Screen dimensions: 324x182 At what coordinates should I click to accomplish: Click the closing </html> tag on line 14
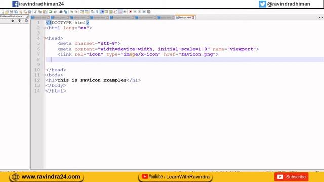click(56, 91)
